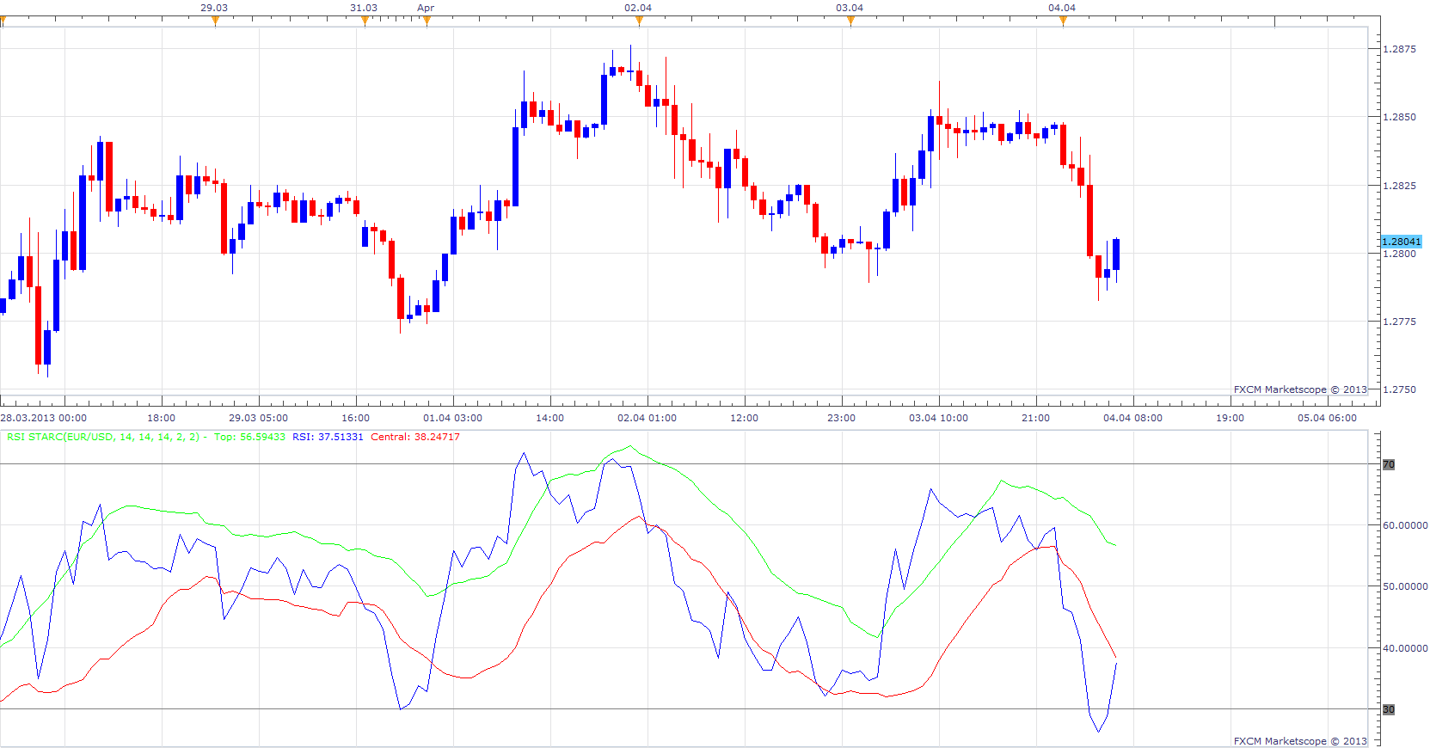This screenshot has height=748, width=1430.
Task: Click the 1.2775 price axis label
Action: click(1399, 322)
